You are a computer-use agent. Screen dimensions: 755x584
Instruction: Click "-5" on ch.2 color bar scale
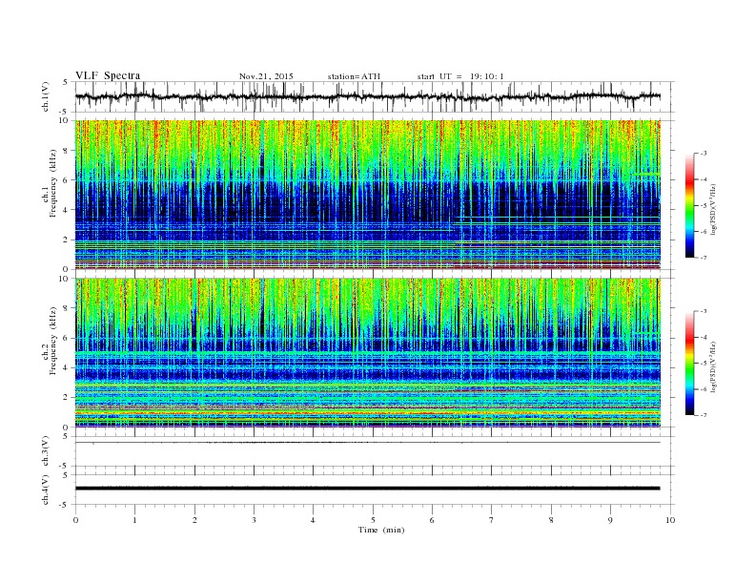(x=704, y=364)
